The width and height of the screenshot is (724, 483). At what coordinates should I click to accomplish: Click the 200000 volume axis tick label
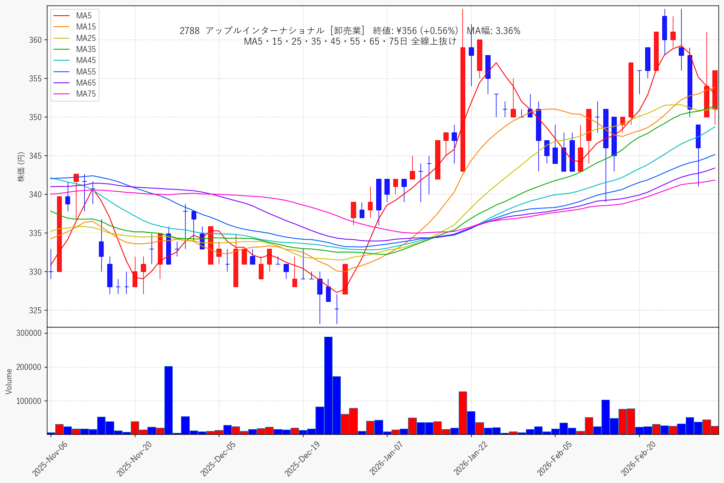click(x=29, y=367)
